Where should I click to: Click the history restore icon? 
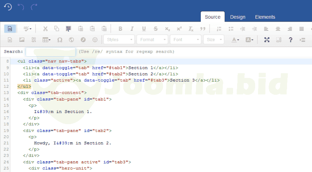tap(8, 7)
